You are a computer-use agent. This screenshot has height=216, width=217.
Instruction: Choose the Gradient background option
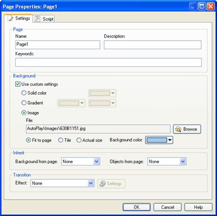pos(24,103)
